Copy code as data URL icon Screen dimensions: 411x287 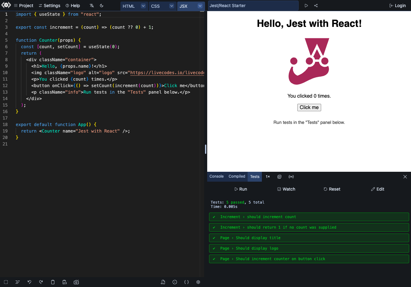(65, 282)
